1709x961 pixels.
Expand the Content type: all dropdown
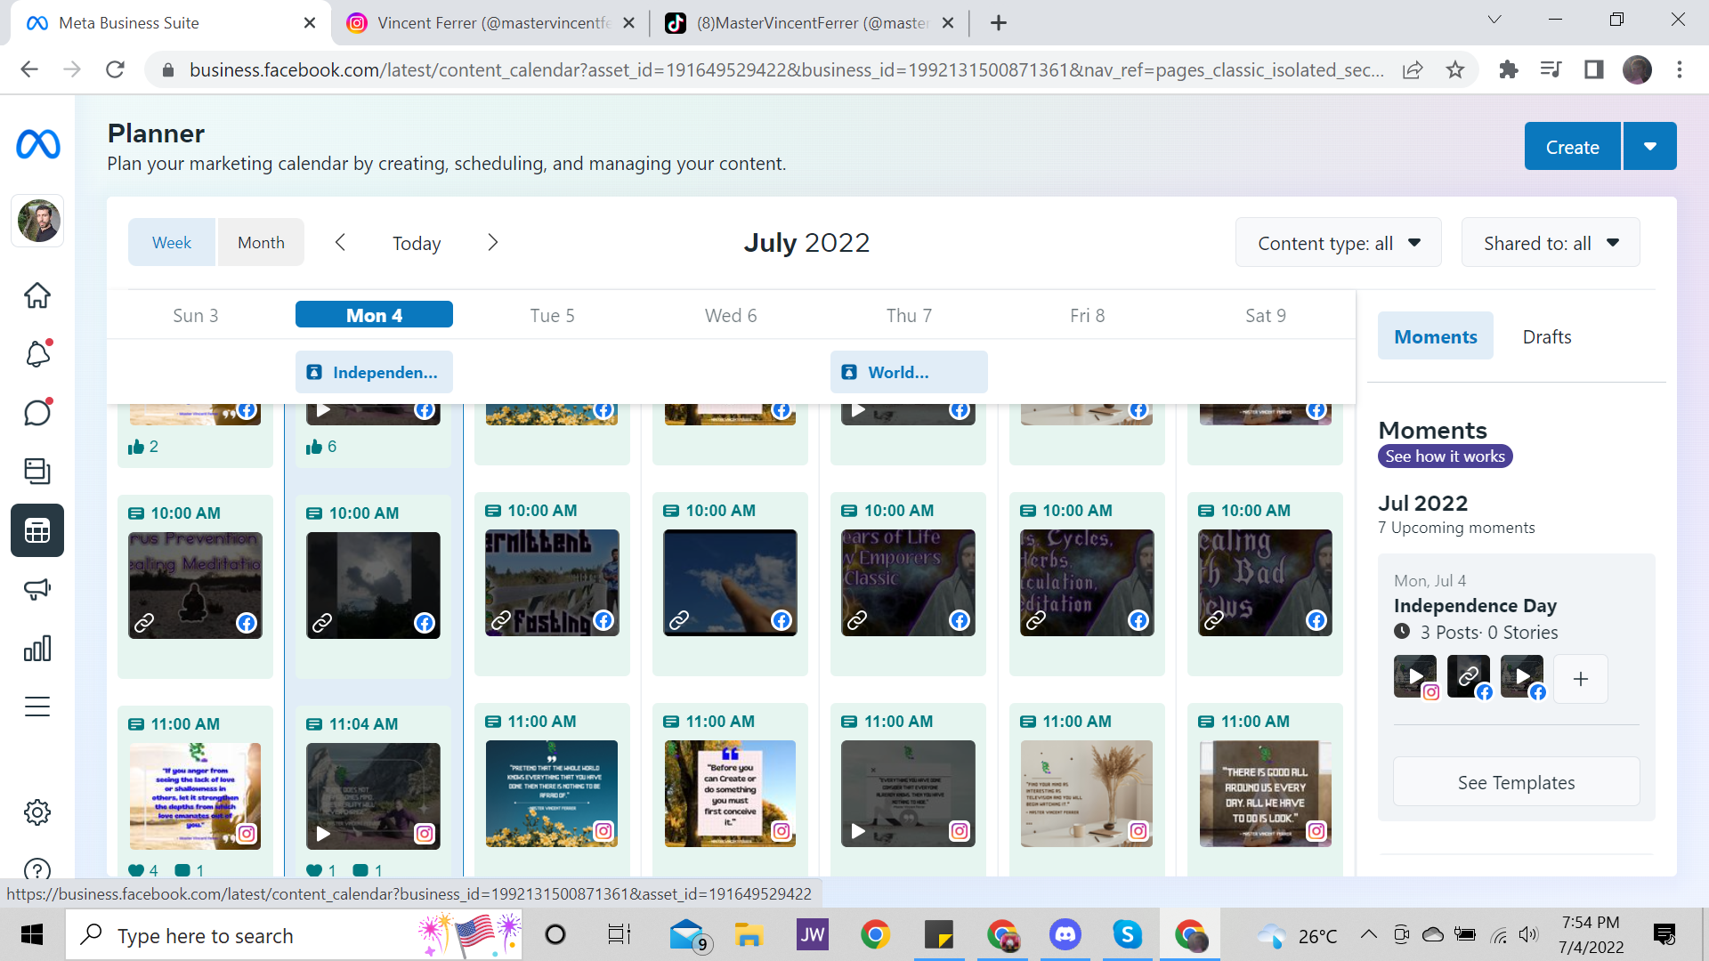[1338, 243]
